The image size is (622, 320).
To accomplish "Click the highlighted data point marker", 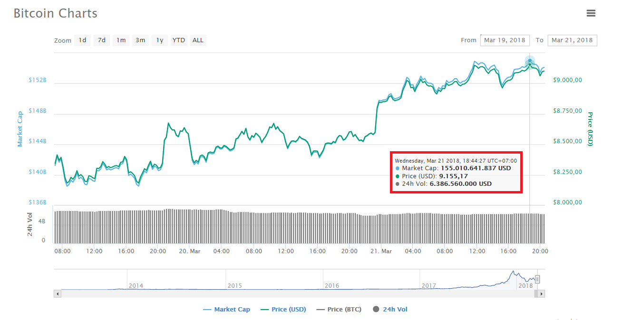I will pyautogui.click(x=530, y=62).
